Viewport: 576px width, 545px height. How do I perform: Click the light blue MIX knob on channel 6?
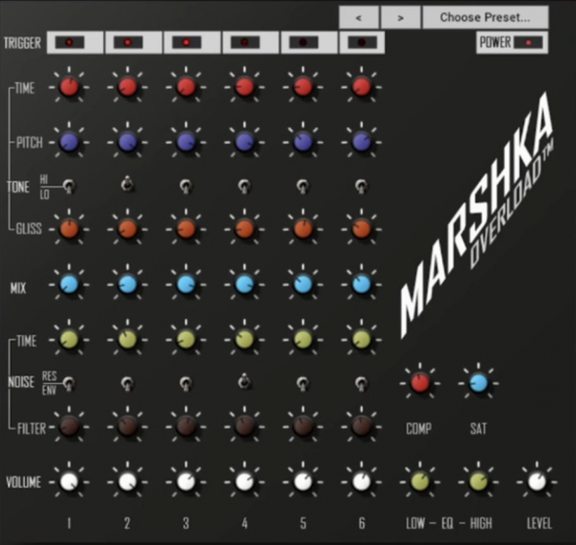(x=361, y=284)
